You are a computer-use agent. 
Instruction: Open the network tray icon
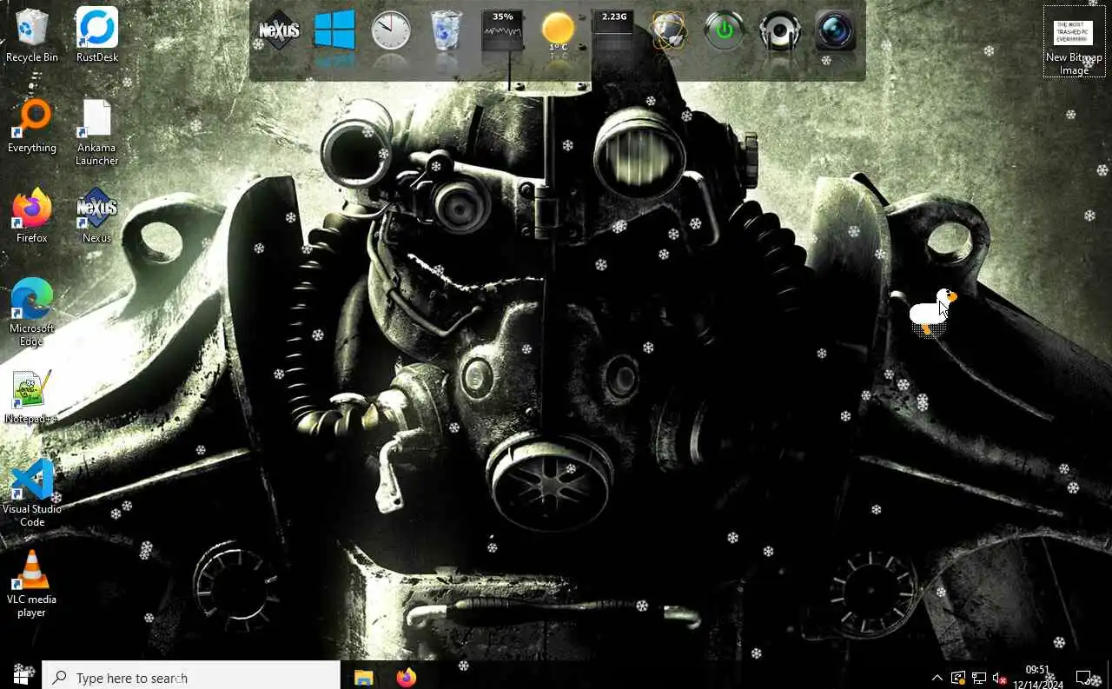(979, 678)
